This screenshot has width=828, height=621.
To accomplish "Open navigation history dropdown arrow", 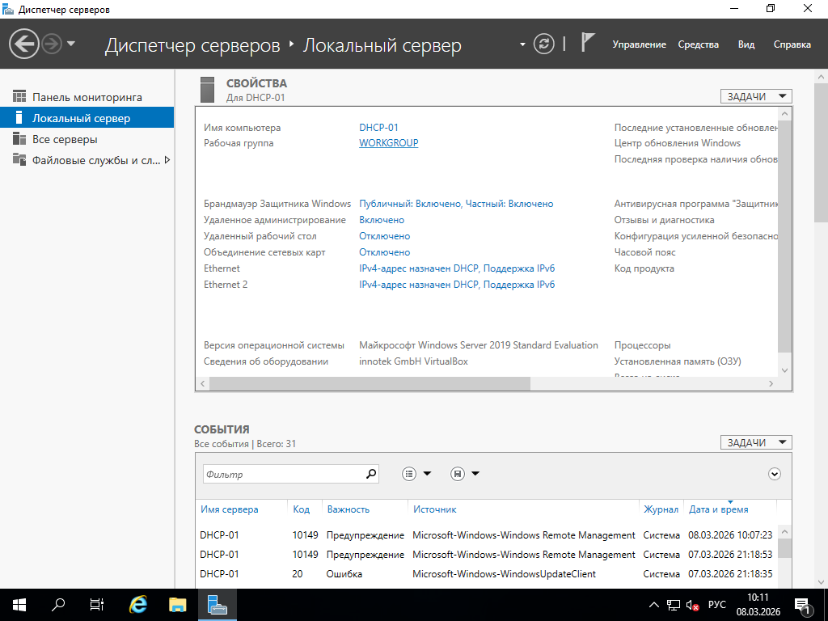I will click(71, 44).
